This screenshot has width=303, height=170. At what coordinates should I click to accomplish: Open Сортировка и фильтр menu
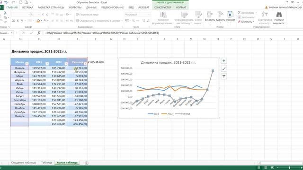265,18
